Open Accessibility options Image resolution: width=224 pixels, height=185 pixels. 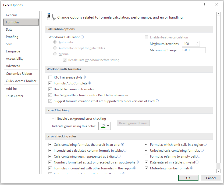coord(21,59)
